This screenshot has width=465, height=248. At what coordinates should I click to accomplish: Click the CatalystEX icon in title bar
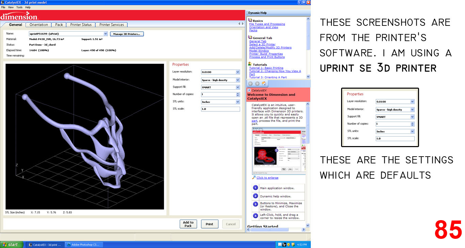2,2
